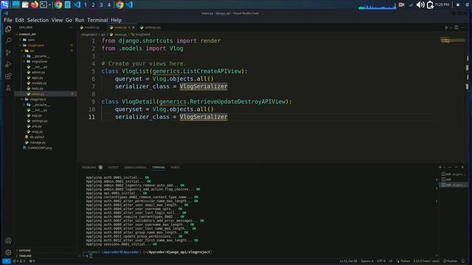This screenshot has width=472, height=265.
Task: Open urls.py in the explorer
Action: coord(36,126)
